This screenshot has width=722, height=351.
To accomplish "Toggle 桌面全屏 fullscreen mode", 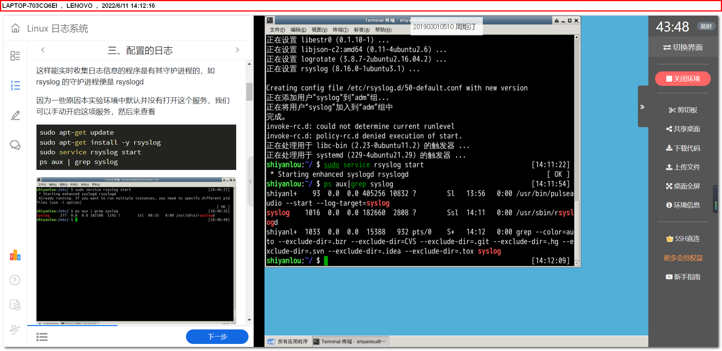I will point(683,186).
